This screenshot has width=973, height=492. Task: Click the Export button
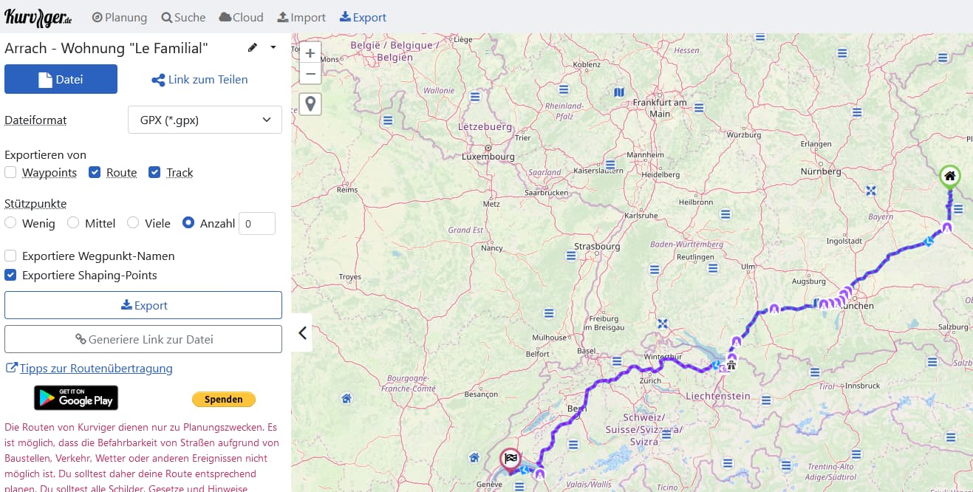(143, 305)
